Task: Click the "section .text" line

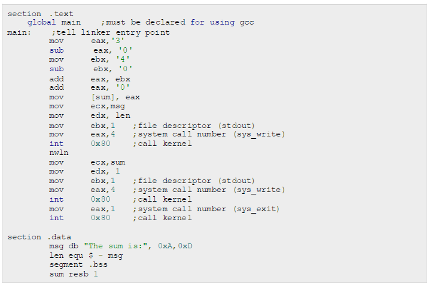Action: [x=34, y=13]
